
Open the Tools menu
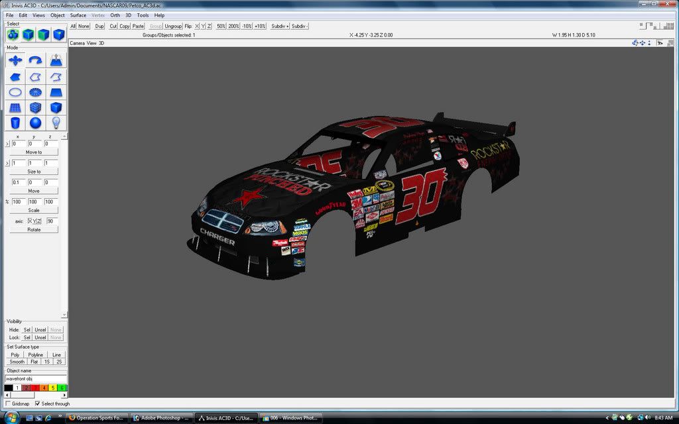pyautogui.click(x=143, y=15)
